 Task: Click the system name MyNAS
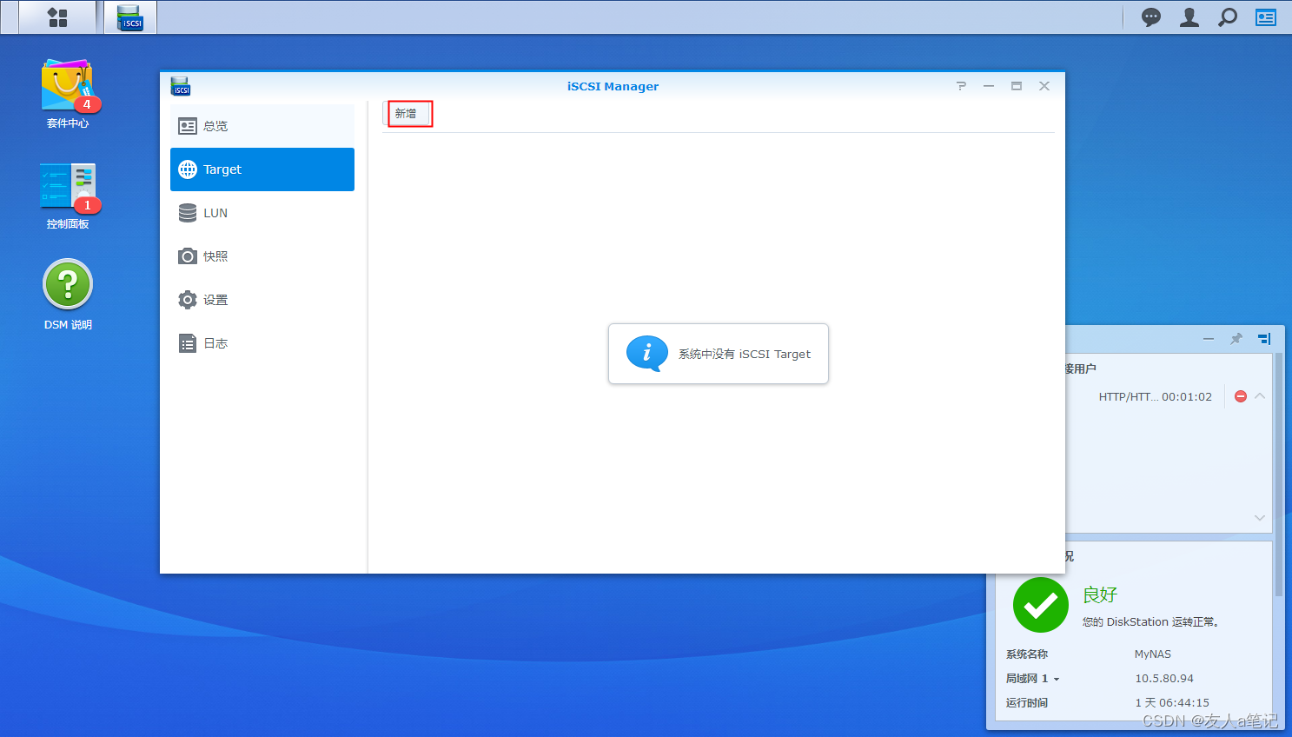point(1153,654)
